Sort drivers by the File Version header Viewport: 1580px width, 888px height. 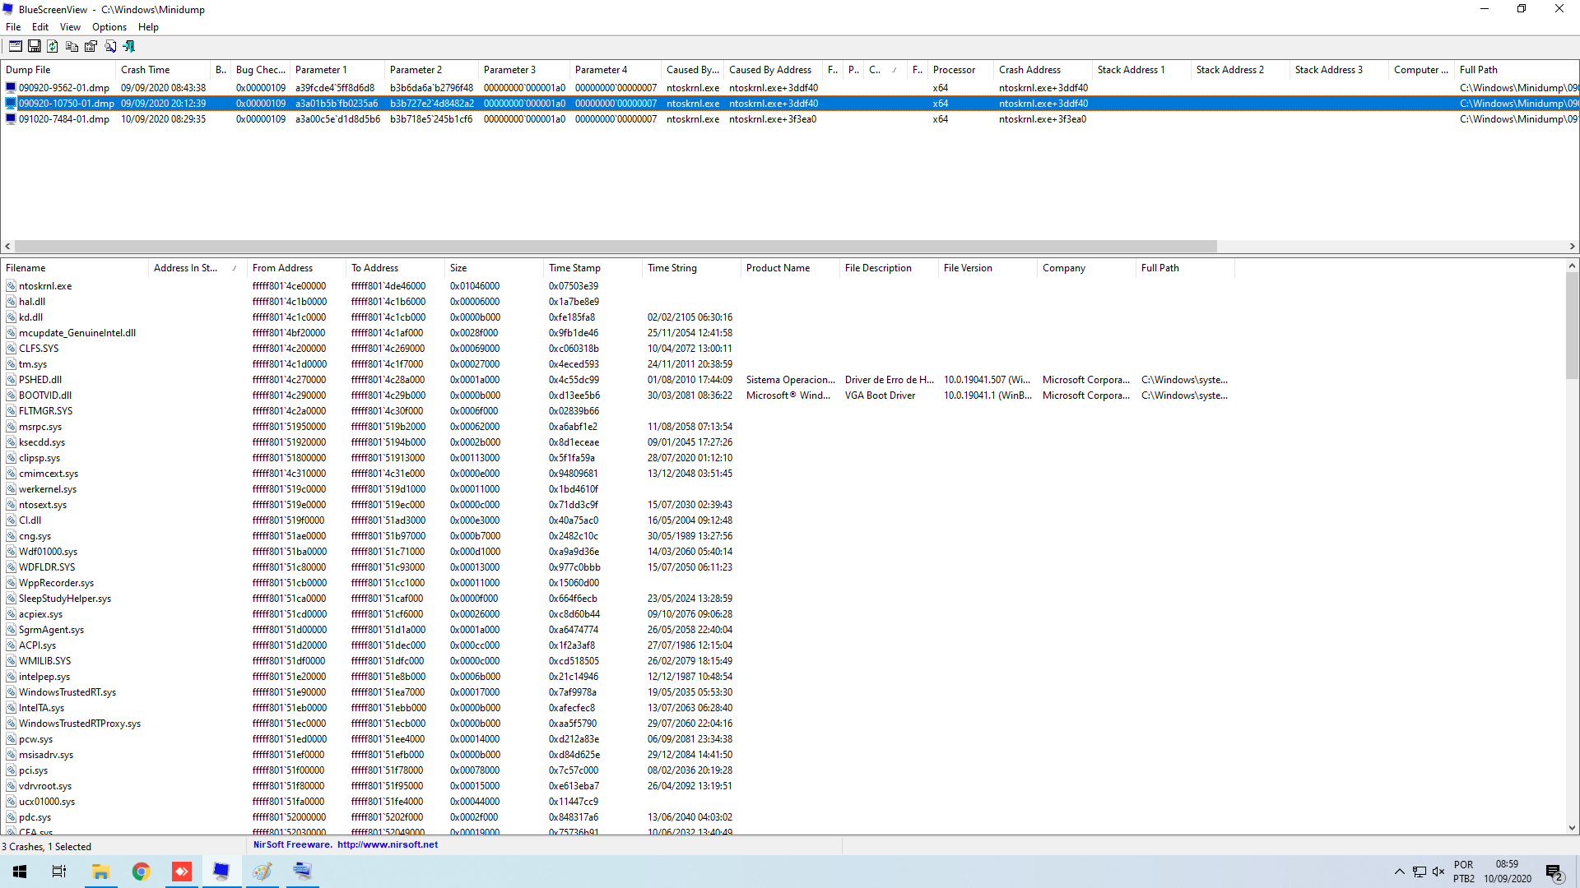987,268
